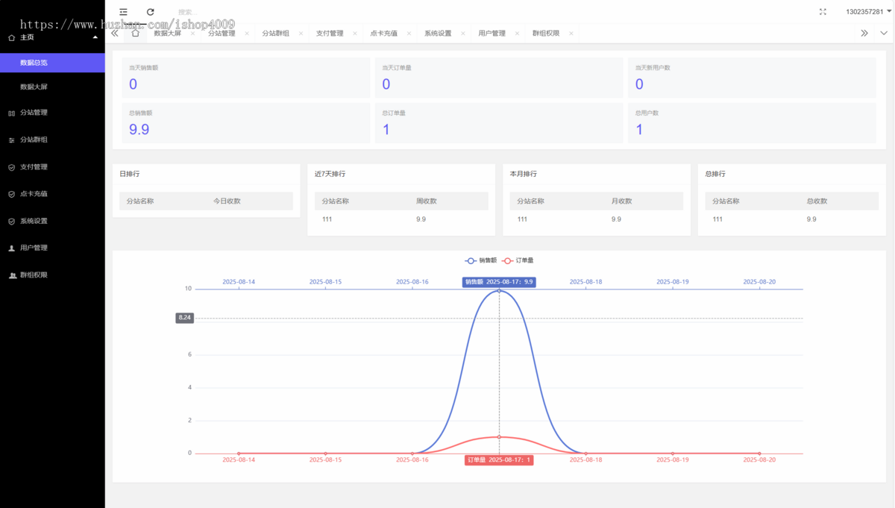Click the 周收款 column header
The height and width of the screenshot is (508, 895).
427,201
